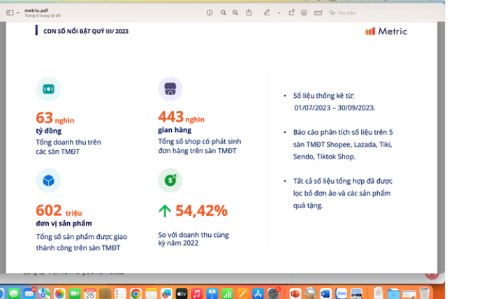Click the Tìm kiếm search field
Viewport: 498px width, 299px height.
tap(349, 13)
